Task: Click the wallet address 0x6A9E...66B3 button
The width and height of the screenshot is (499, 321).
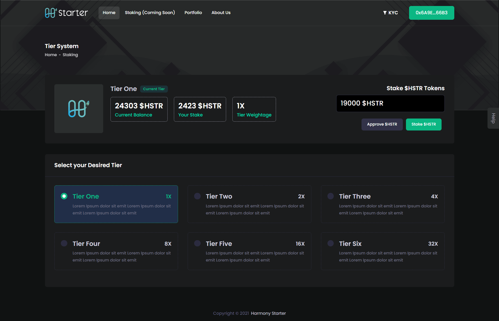Action: click(431, 13)
